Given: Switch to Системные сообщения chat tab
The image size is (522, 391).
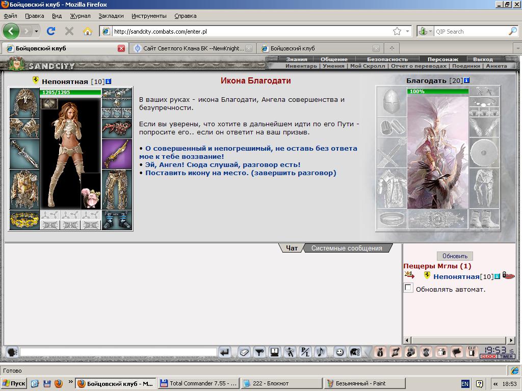Looking at the screenshot, I should (347, 248).
